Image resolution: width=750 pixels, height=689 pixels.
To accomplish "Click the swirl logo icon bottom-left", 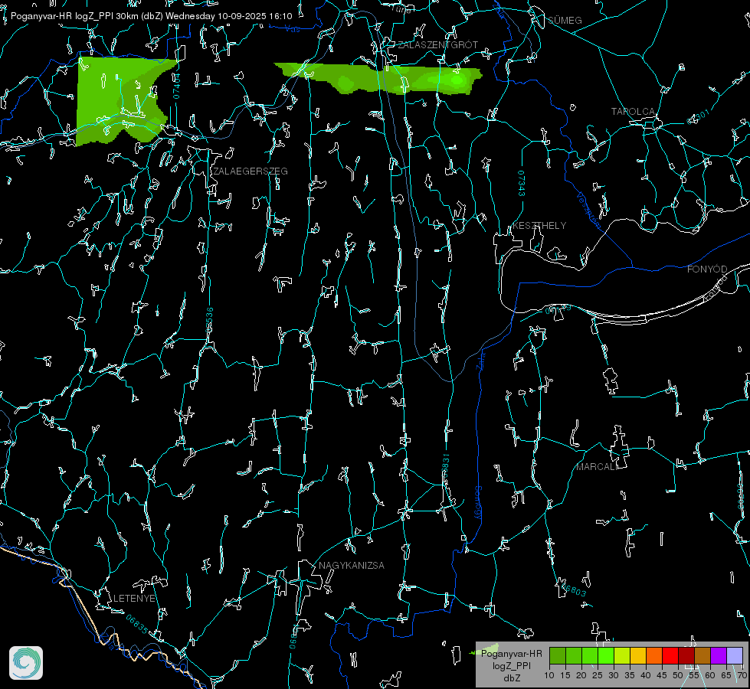I will click(26, 663).
